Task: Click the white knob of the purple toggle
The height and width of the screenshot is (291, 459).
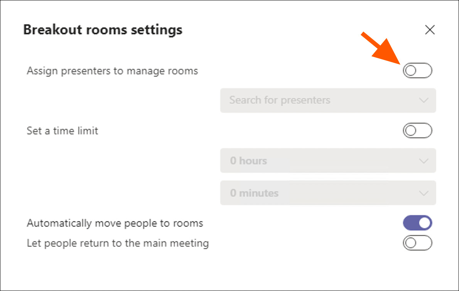Action: coord(424,223)
